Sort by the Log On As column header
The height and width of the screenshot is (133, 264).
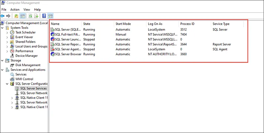[162, 24]
